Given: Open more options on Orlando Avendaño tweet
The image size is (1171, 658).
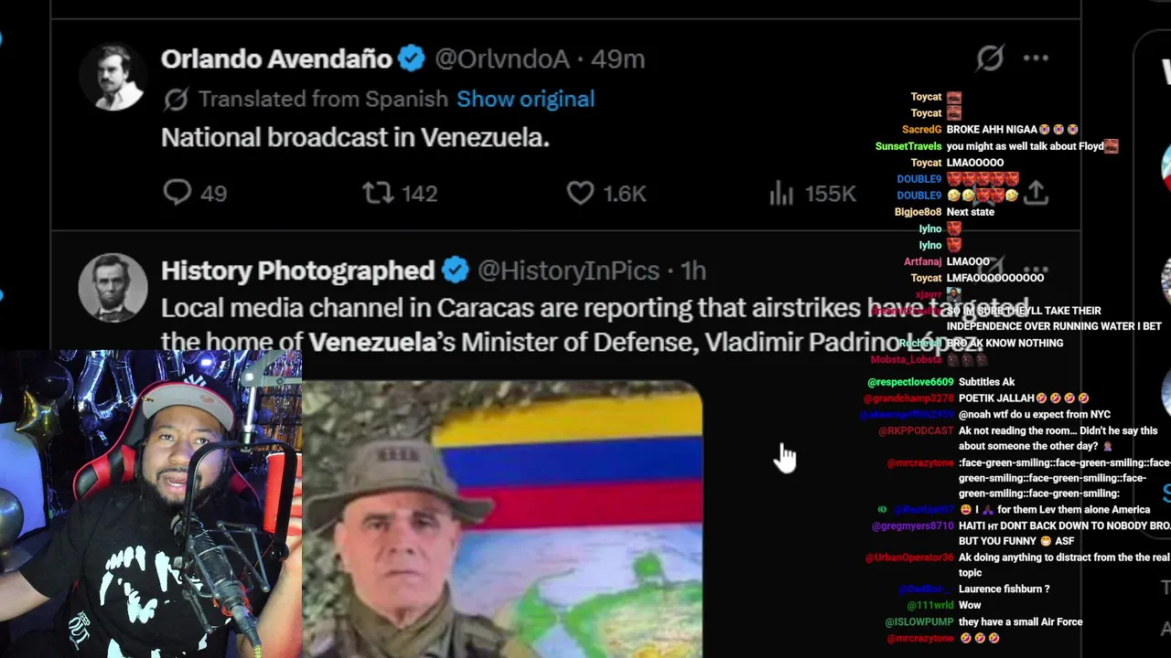Looking at the screenshot, I should [x=1036, y=58].
